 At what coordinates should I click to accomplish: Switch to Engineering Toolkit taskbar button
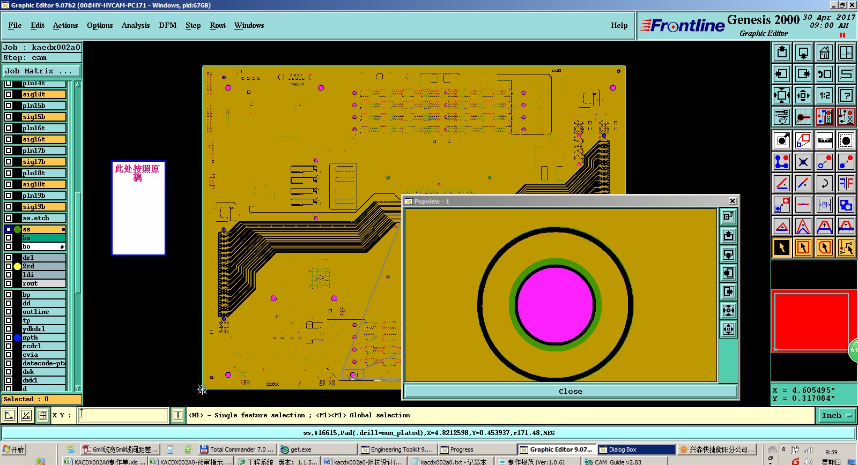click(397, 449)
